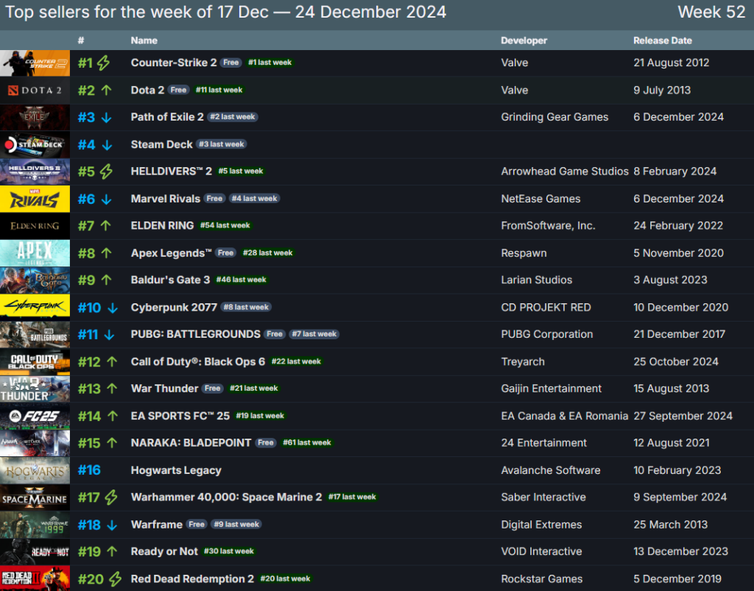The image size is (754, 591).
Task: Click the Counter-Strike 2 game thumbnail
Action: 35,63
